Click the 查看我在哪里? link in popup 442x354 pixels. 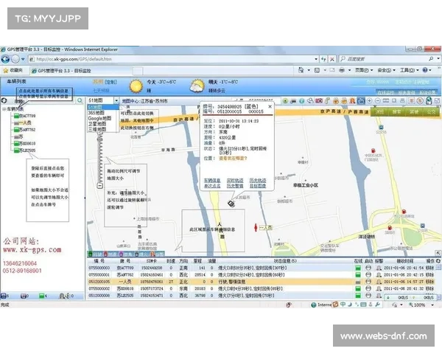pyautogui.click(x=234, y=158)
